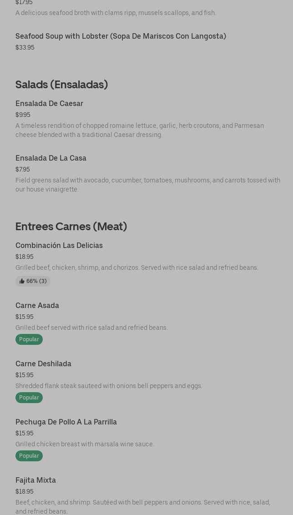Click the Entrees Carnes (Meat) heading

point(71,227)
